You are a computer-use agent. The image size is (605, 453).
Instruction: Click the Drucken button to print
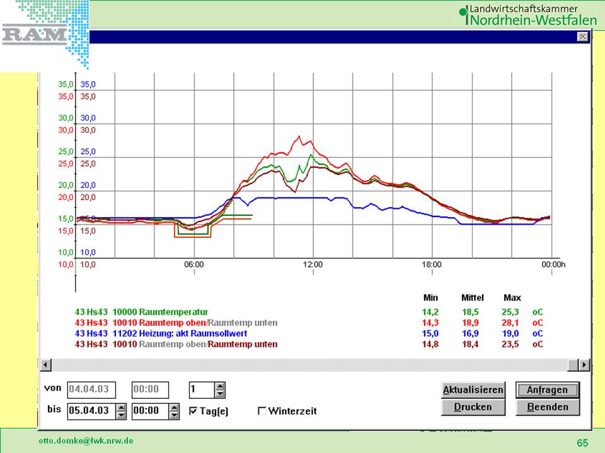(x=473, y=407)
